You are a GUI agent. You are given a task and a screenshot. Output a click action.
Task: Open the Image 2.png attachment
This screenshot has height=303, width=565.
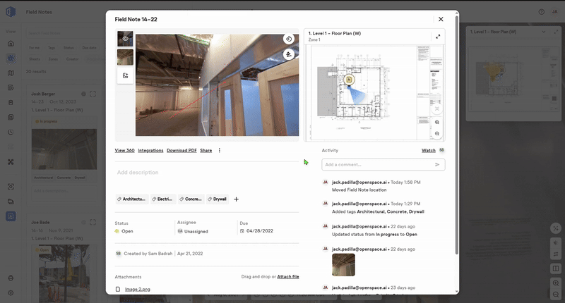click(x=137, y=290)
